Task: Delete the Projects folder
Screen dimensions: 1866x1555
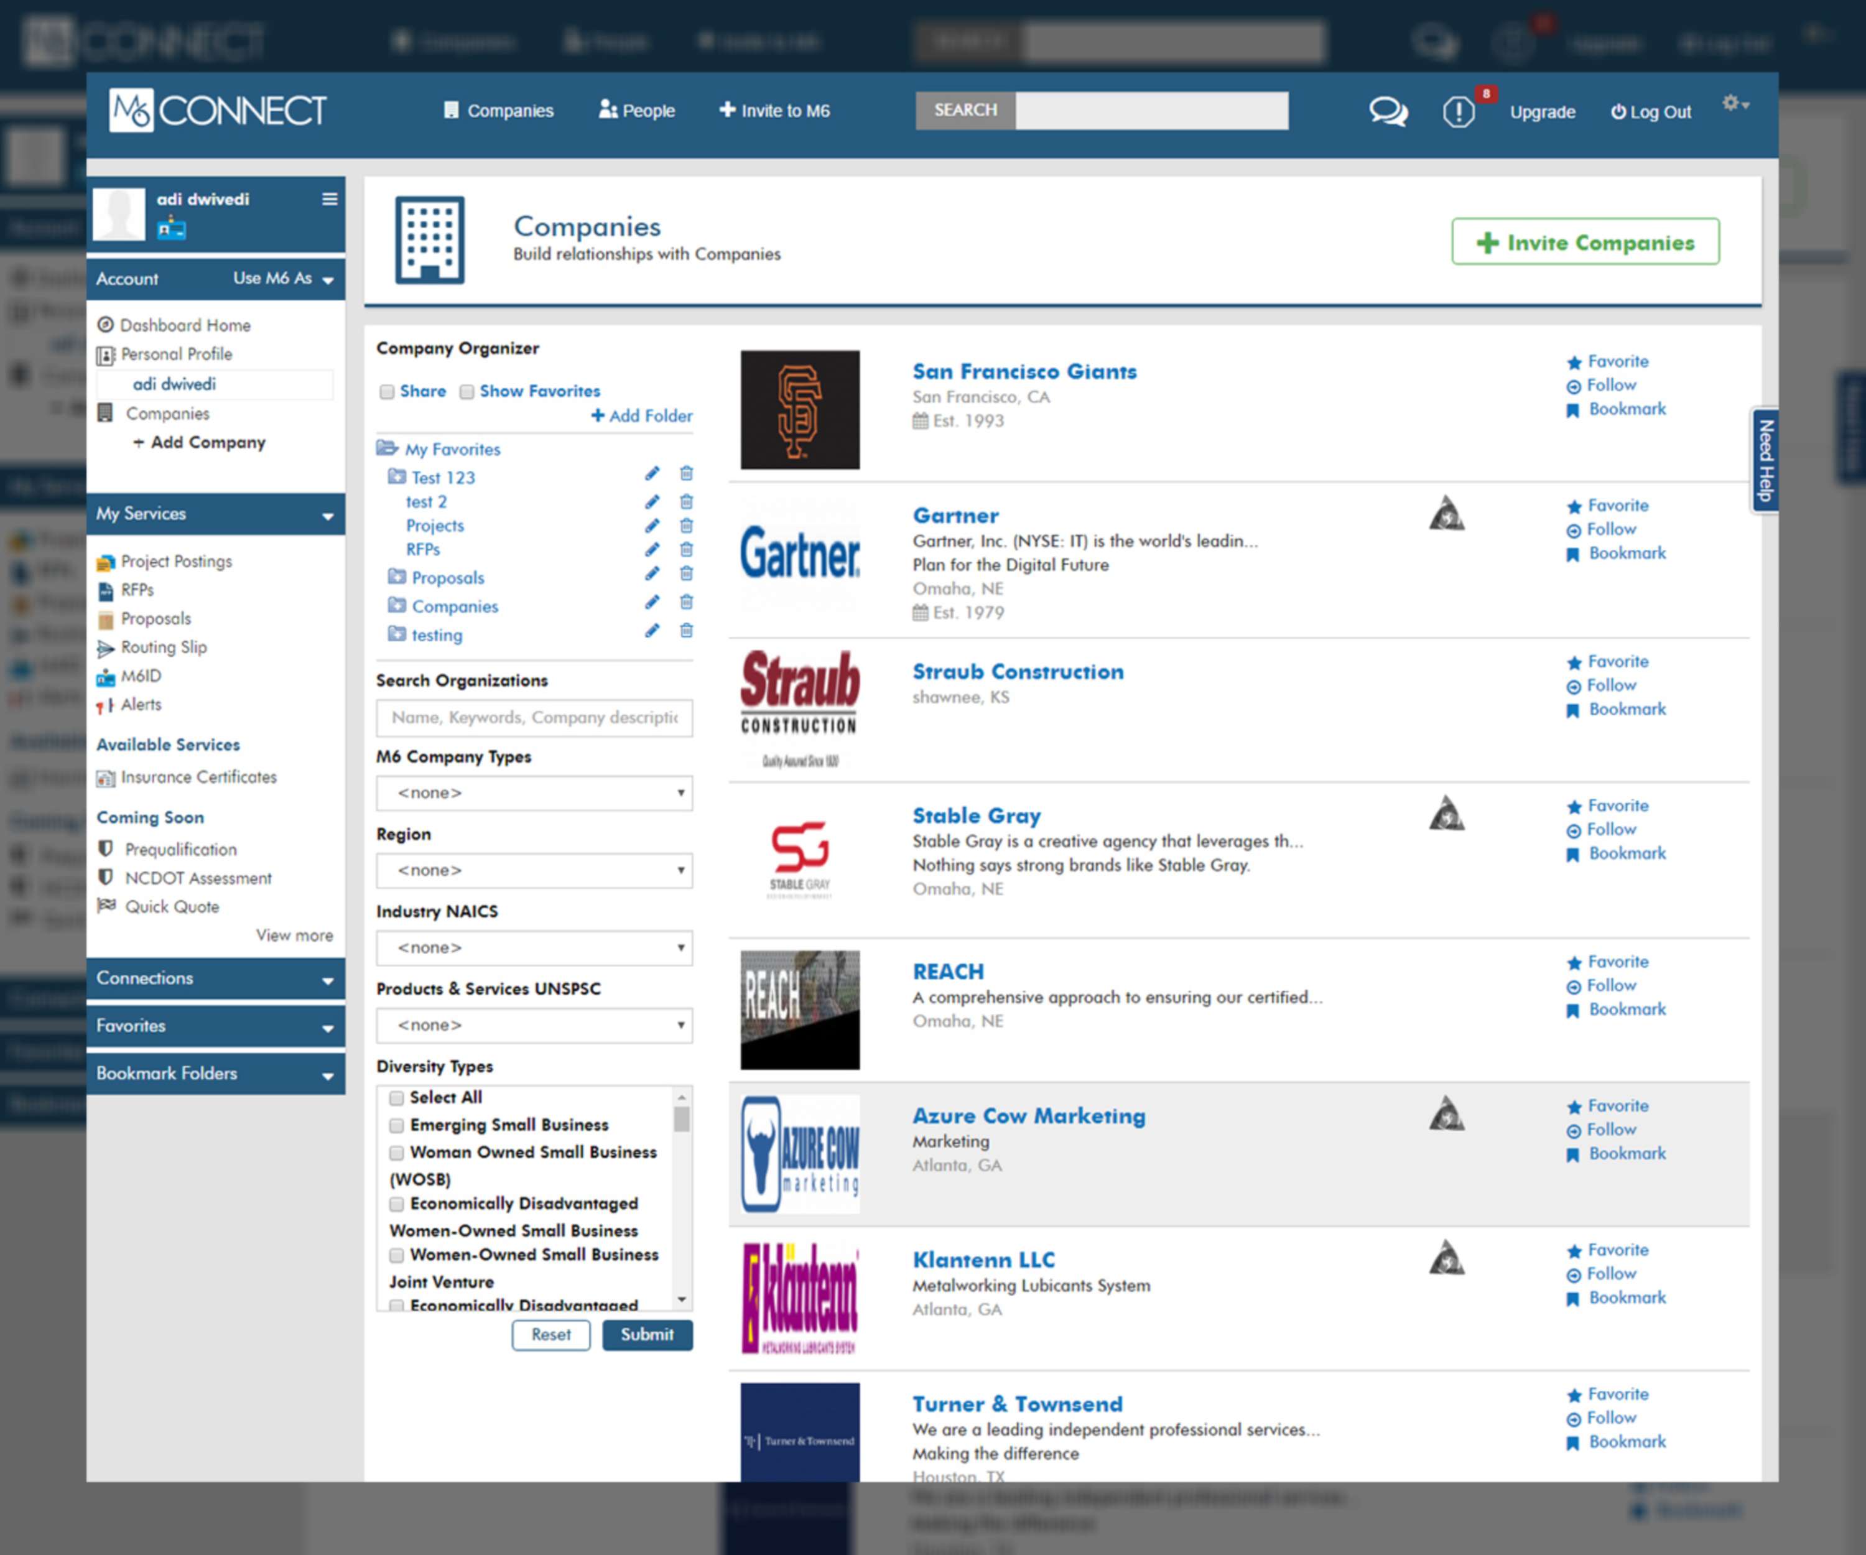Action: click(686, 526)
